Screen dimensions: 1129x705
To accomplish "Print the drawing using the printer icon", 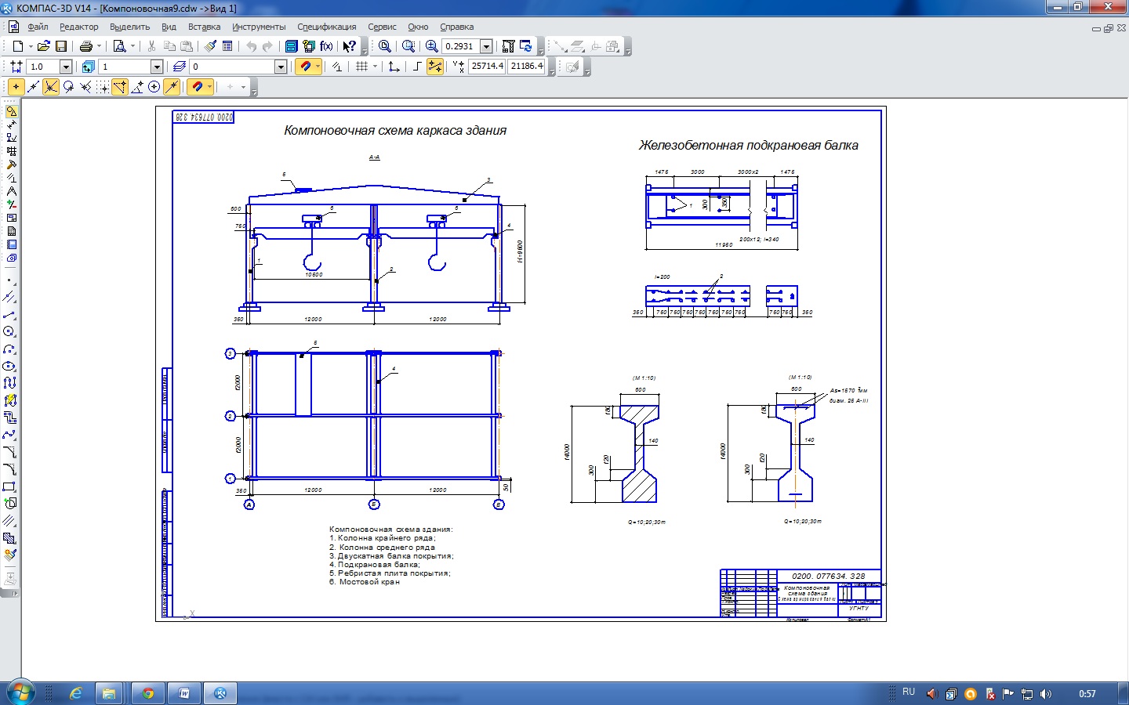I will pyautogui.click(x=85, y=46).
